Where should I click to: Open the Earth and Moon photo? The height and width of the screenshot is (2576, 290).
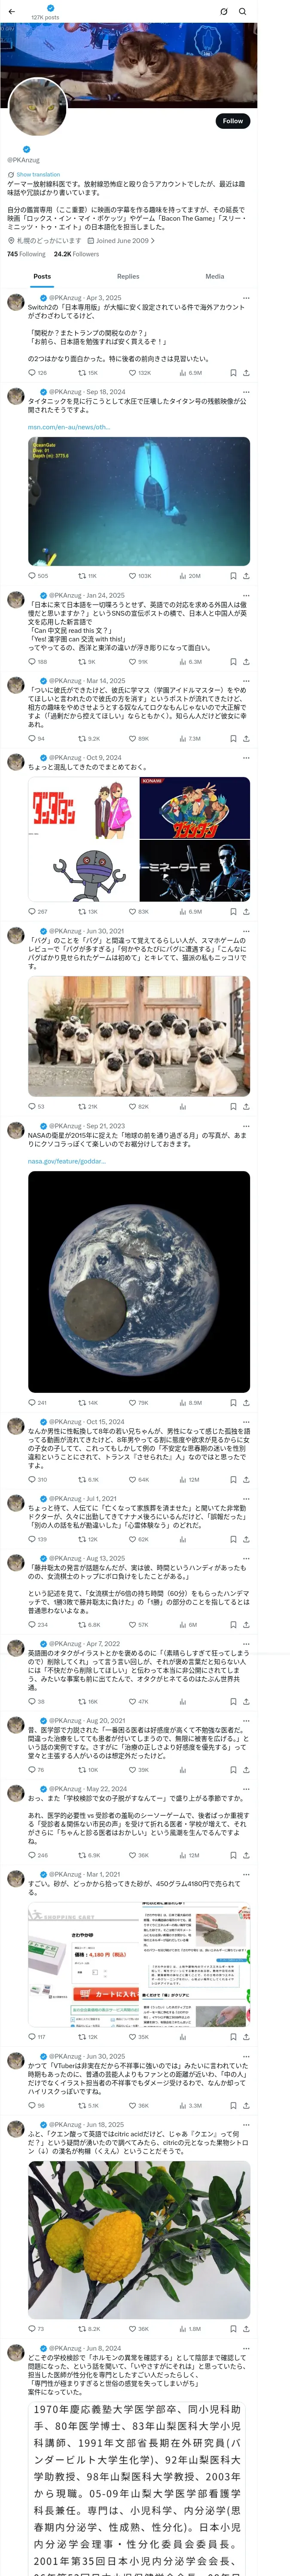tap(139, 1282)
